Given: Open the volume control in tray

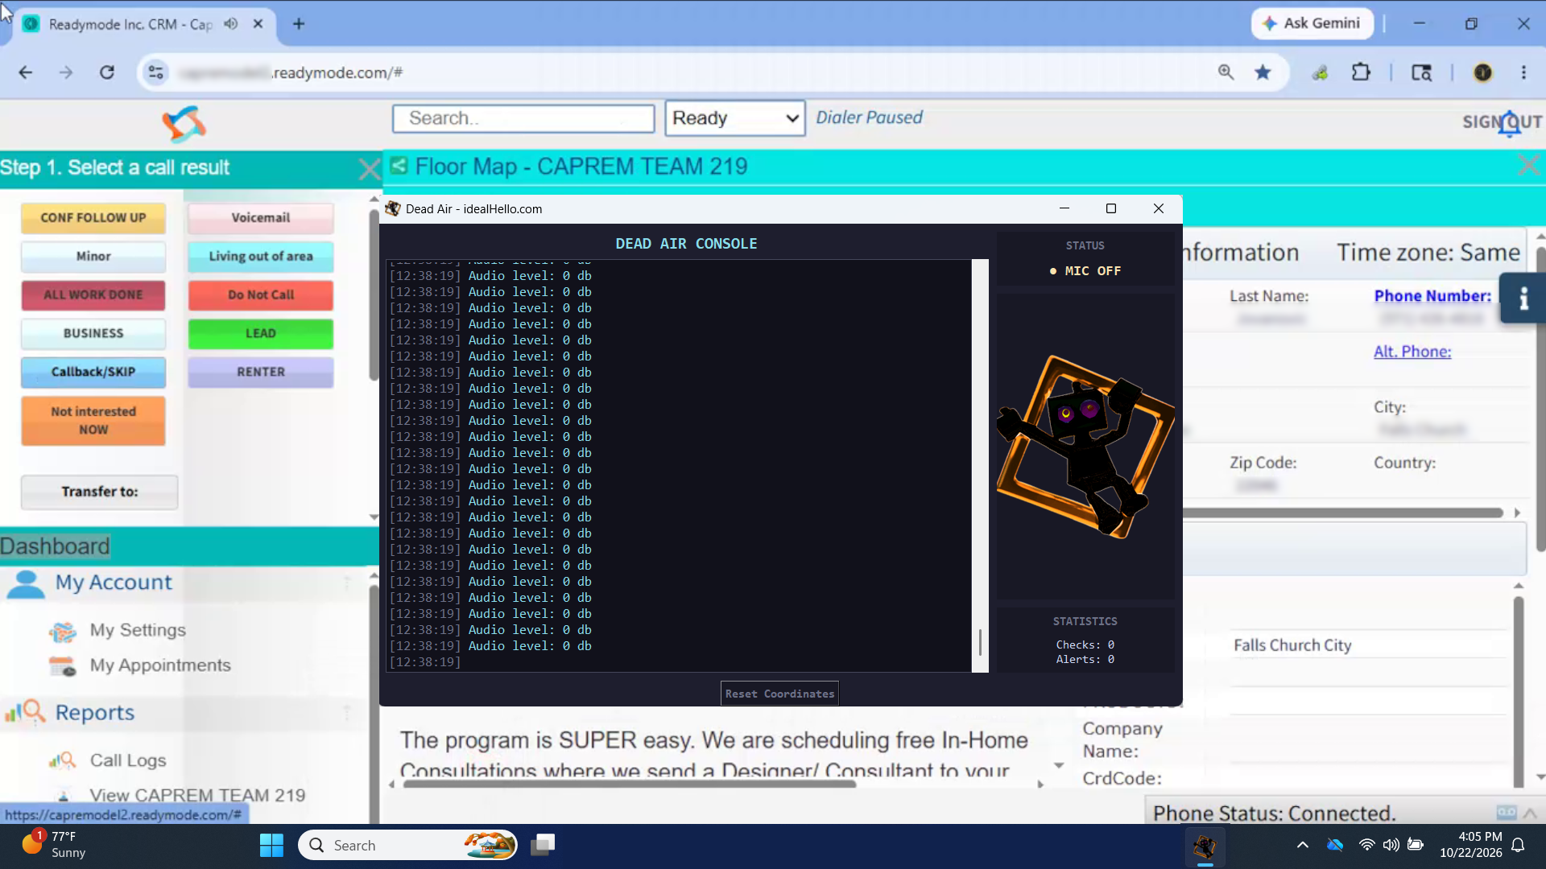Looking at the screenshot, I should pyautogui.click(x=1391, y=845).
